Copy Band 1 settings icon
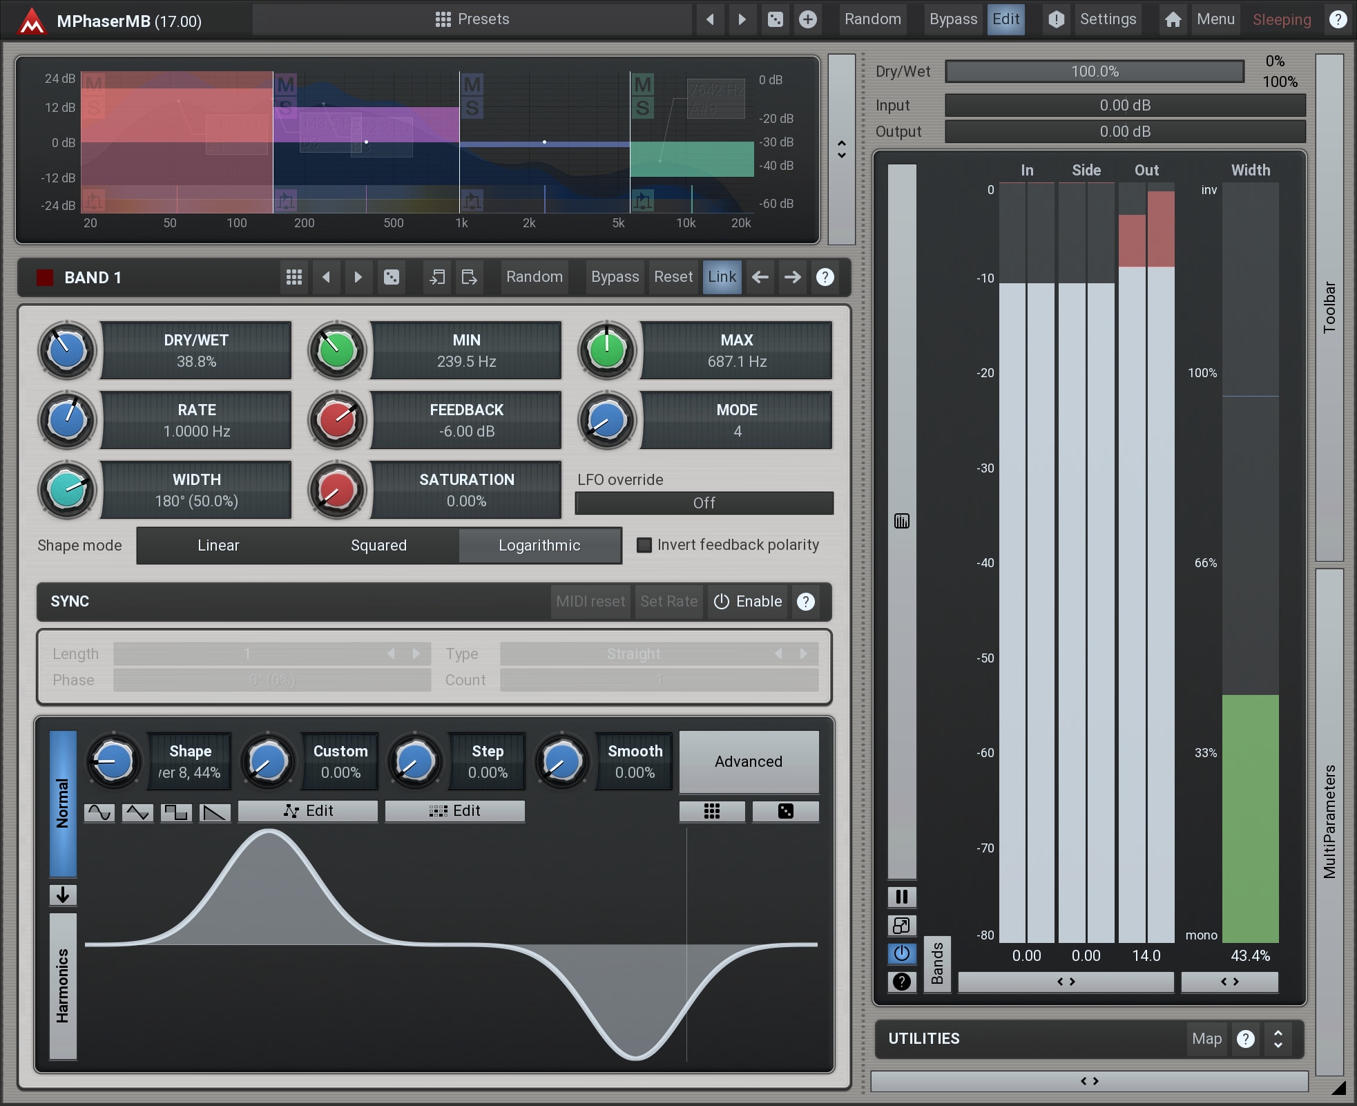 (x=437, y=277)
